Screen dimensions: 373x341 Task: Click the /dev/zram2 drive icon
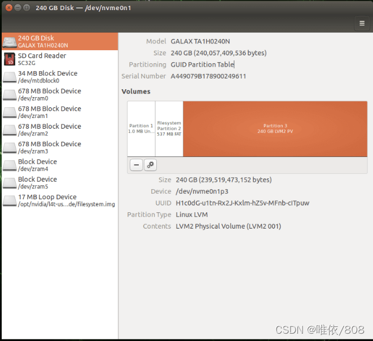(x=10, y=130)
